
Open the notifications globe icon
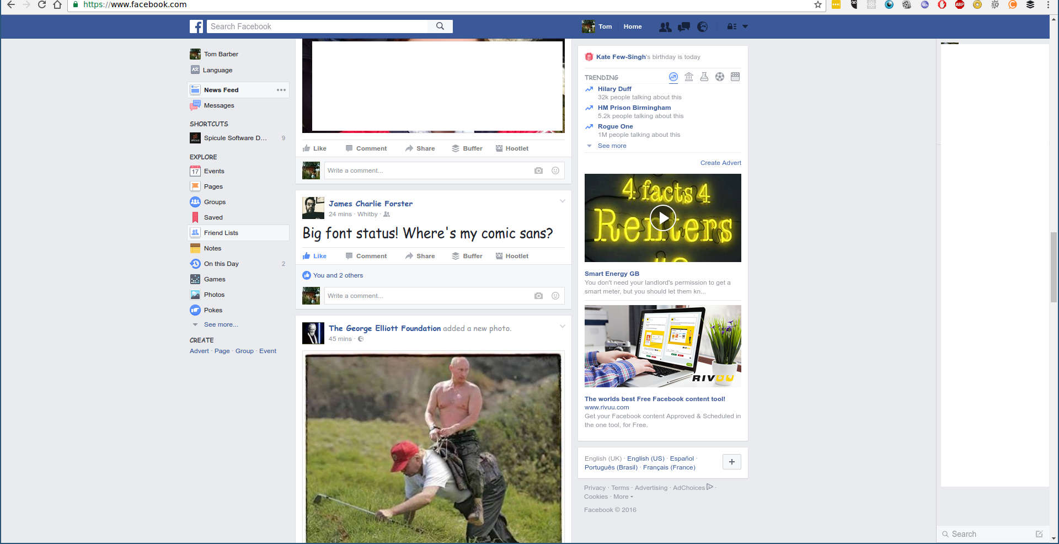702,26
